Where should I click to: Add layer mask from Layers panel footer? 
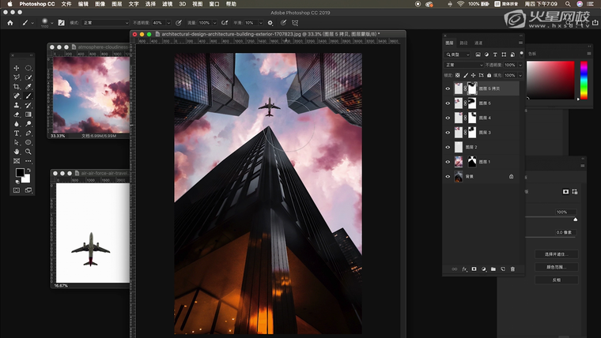[x=474, y=269]
